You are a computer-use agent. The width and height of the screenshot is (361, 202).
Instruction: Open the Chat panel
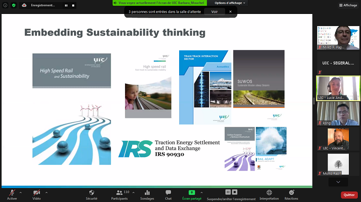click(168, 194)
